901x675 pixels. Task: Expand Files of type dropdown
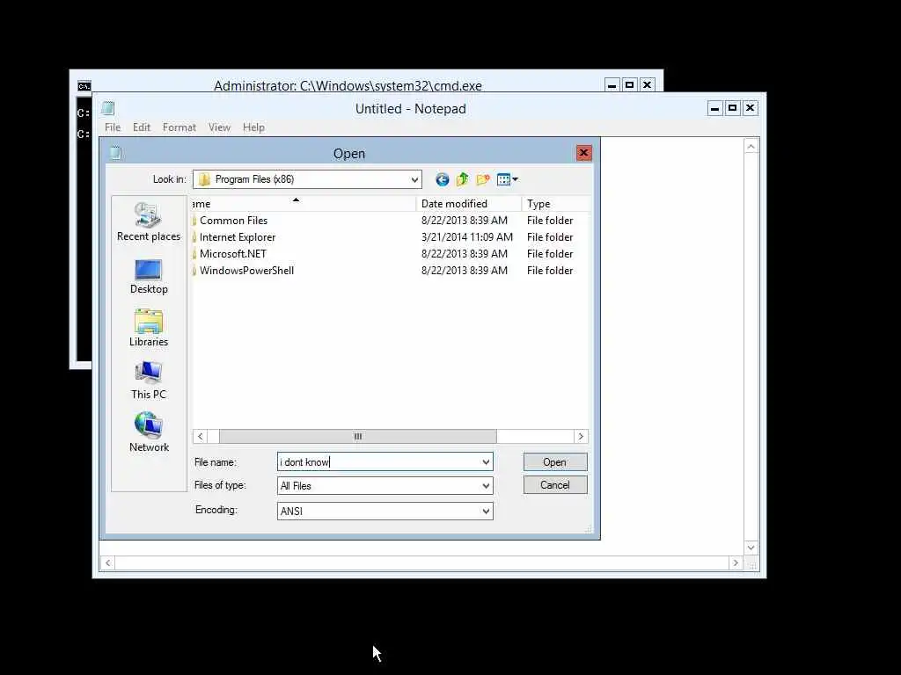click(486, 486)
